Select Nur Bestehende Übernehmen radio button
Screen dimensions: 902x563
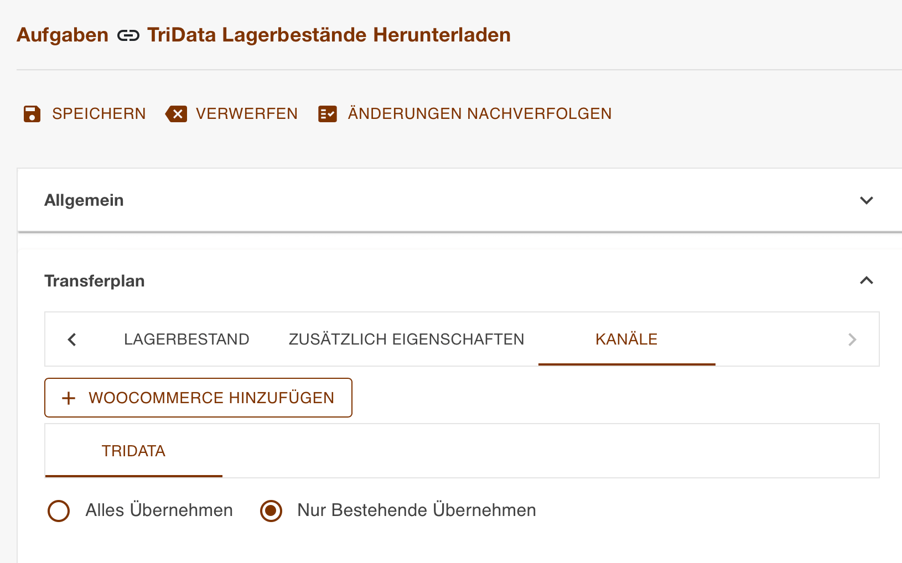click(x=271, y=511)
